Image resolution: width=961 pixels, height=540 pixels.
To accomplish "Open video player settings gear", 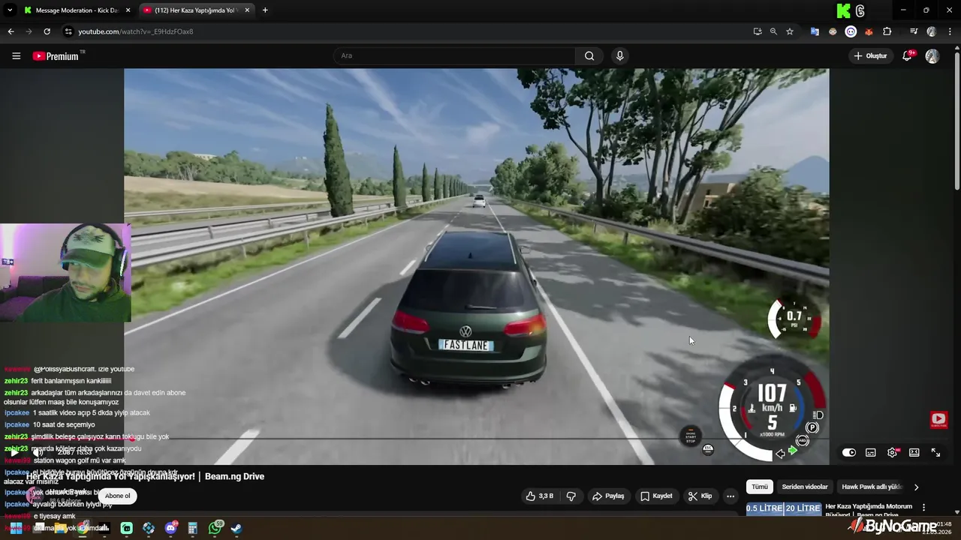I will pyautogui.click(x=892, y=452).
